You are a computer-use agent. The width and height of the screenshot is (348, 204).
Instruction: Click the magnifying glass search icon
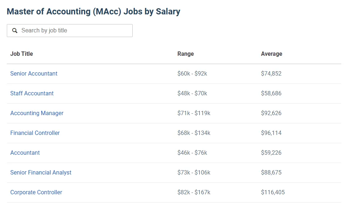(x=15, y=31)
